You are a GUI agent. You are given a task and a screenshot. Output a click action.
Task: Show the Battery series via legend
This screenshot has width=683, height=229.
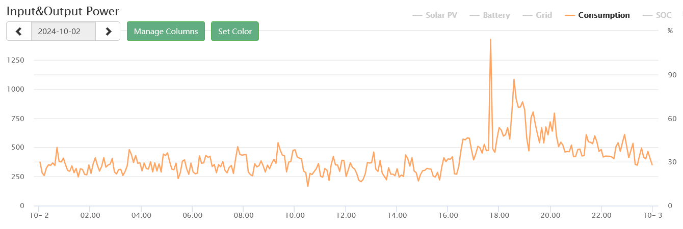[496, 15]
